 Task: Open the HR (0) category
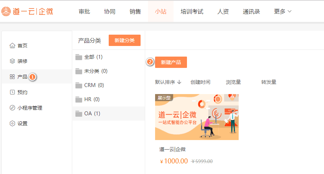click(x=92, y=99)
